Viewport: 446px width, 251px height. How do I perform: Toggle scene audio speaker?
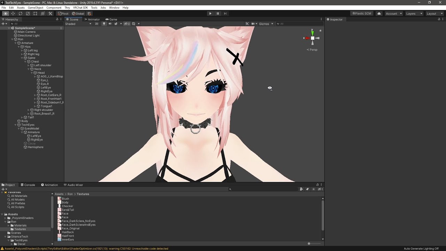[110, 24]
